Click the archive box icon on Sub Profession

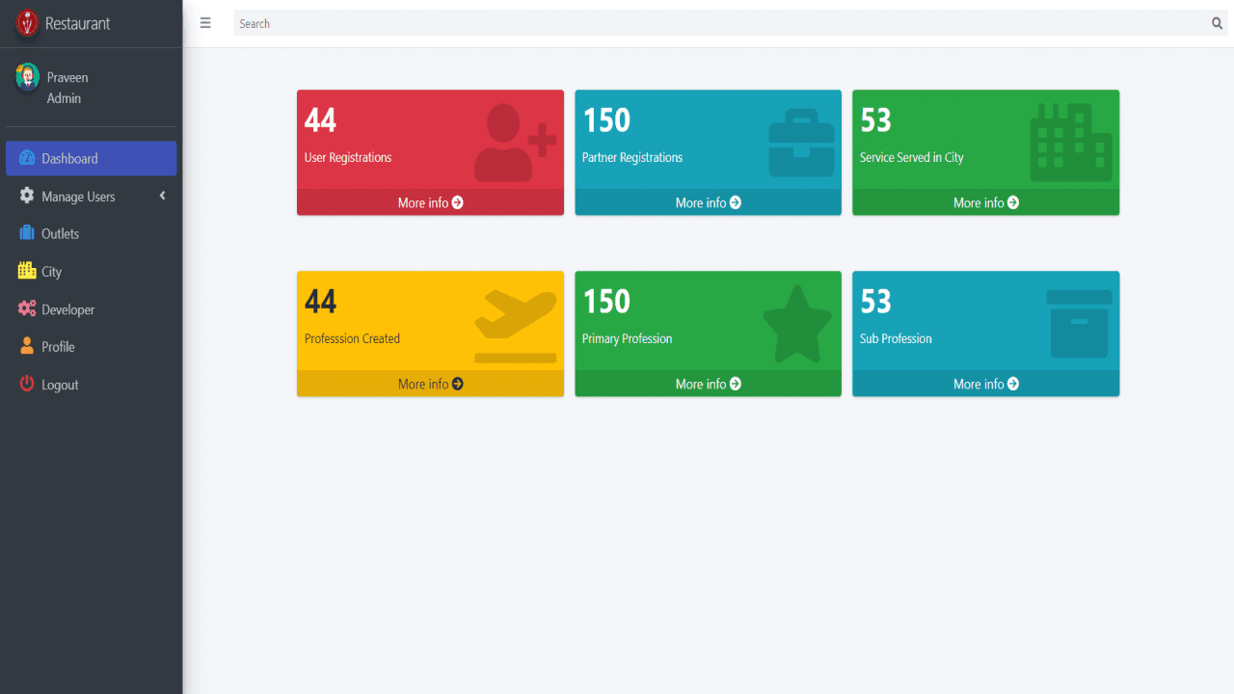pyautogui.click(x=1079, y=324)
